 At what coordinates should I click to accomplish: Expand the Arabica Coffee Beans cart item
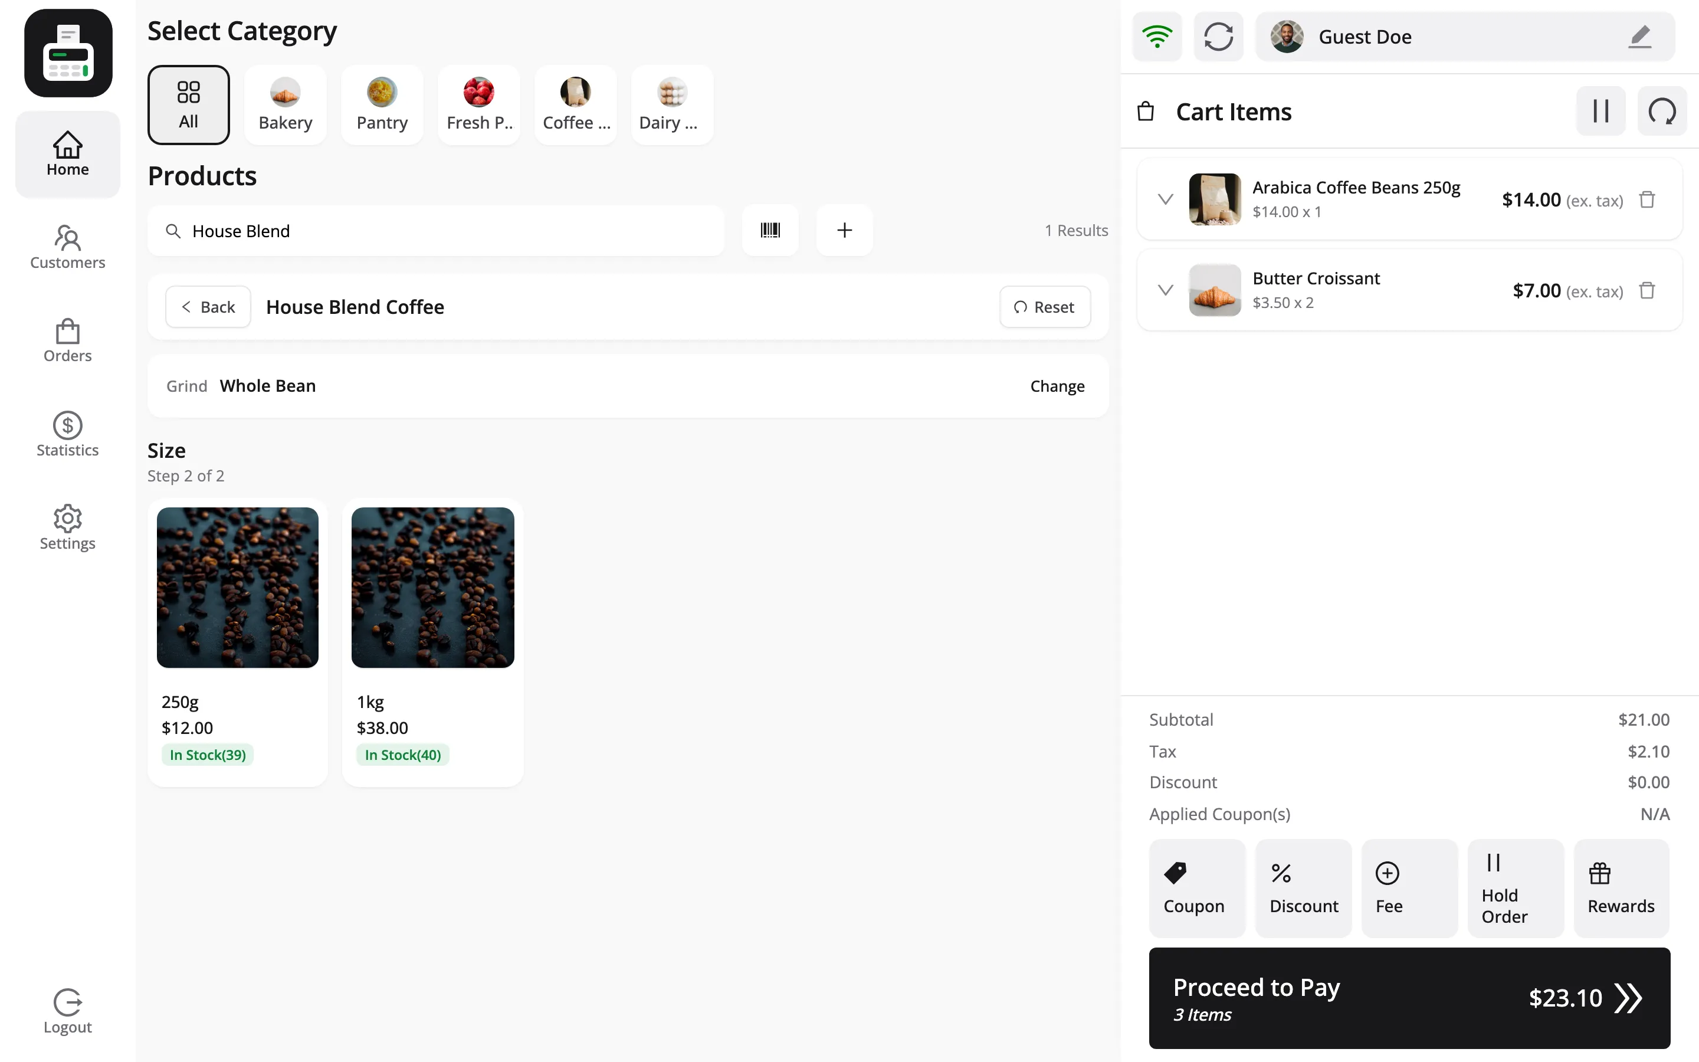click(x=1166, y=199)
